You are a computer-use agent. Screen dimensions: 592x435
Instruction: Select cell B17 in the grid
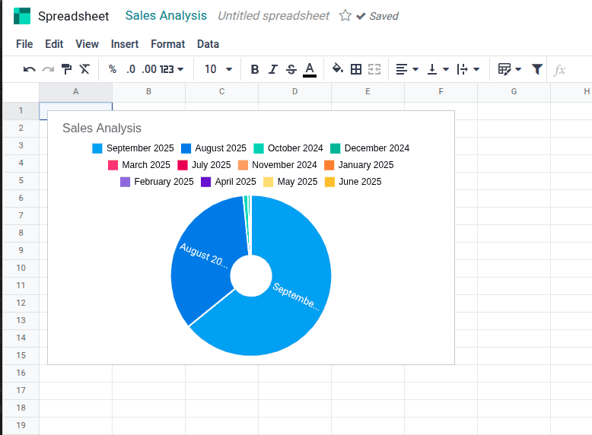(x=148, y=390)
